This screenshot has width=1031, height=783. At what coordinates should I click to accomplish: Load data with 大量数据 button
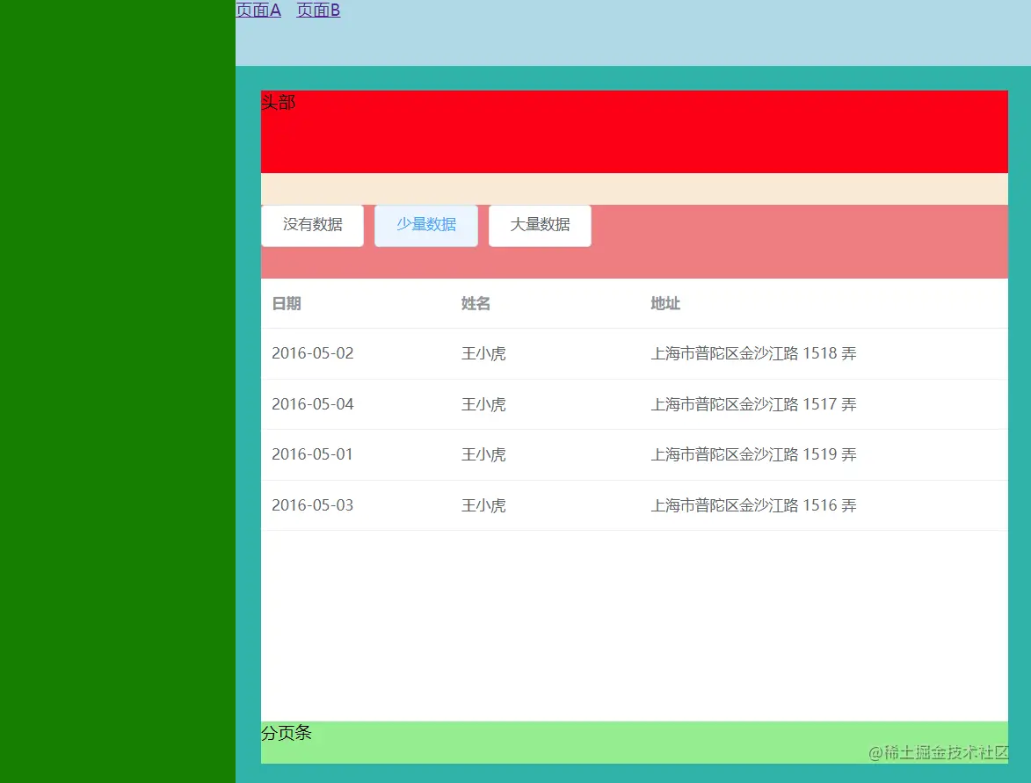pos(540,226)
